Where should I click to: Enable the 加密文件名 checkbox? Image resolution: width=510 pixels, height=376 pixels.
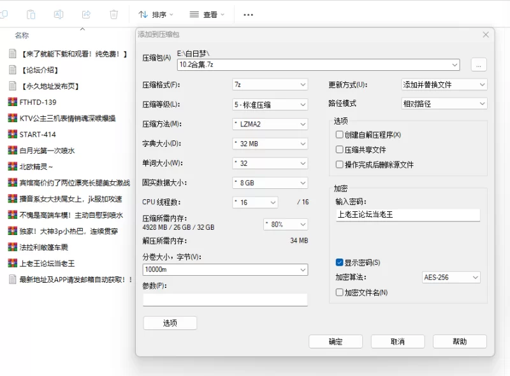(x=340, y=292)
